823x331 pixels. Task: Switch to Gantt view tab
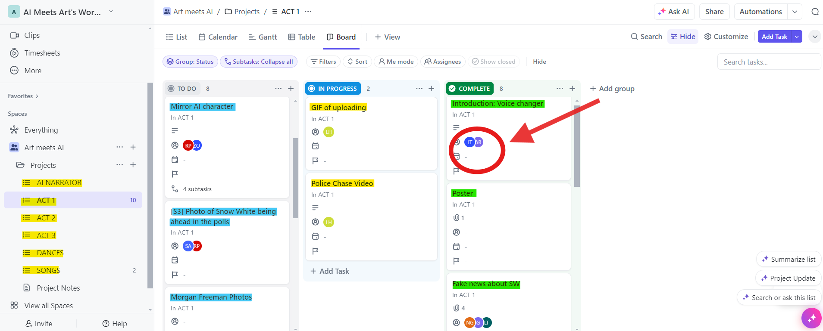(263, 37)
